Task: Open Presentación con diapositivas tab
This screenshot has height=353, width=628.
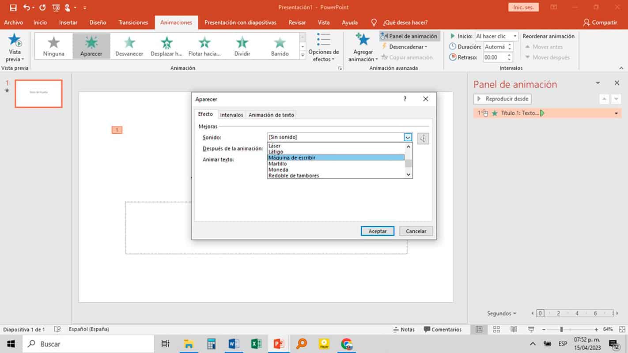Action: (x=240, y=23)
